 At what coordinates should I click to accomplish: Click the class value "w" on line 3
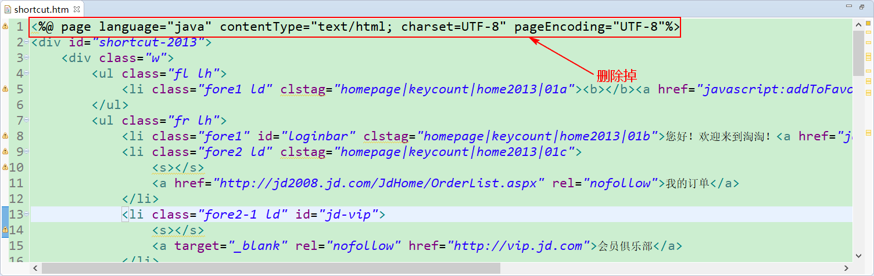tap(156, 58)
